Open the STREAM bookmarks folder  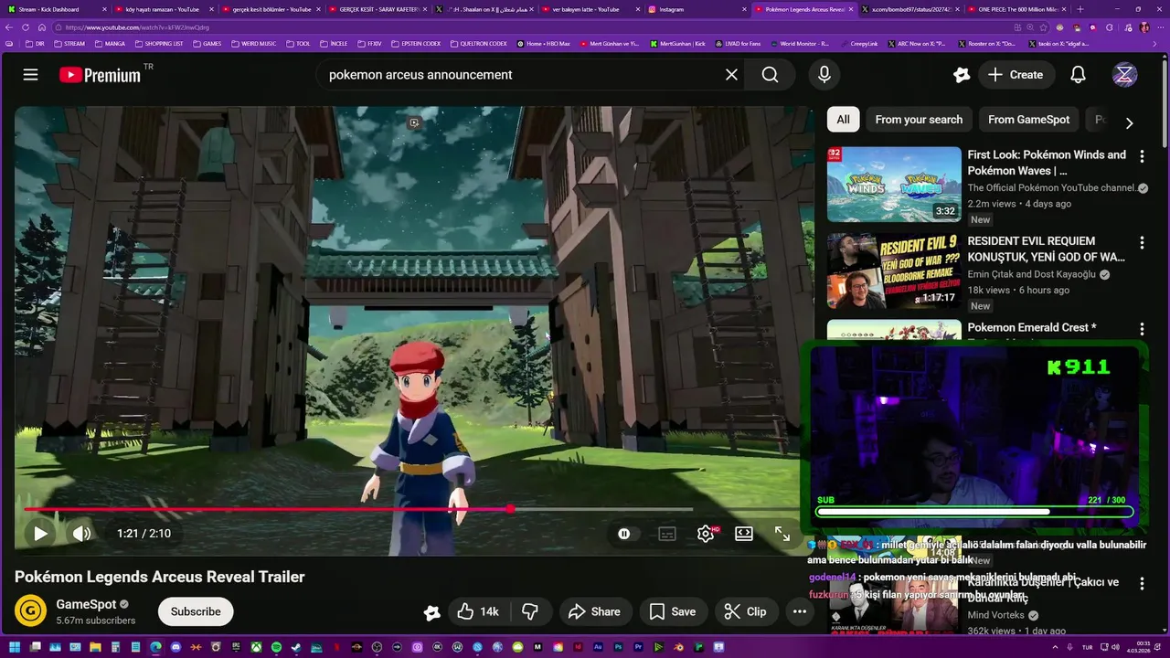[x=69, y=43]
